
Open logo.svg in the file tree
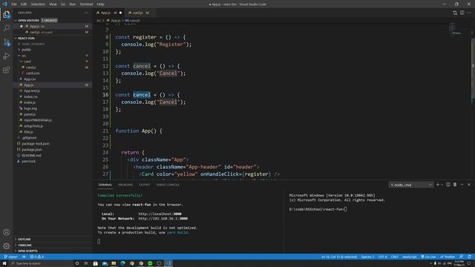click(x=30, y=108)
